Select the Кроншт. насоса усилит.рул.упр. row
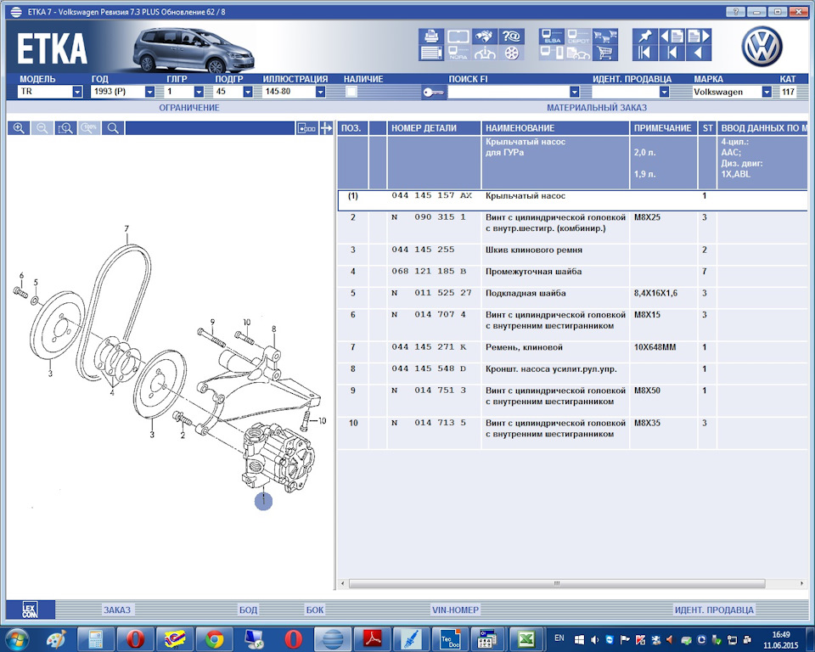 point(572,373)
